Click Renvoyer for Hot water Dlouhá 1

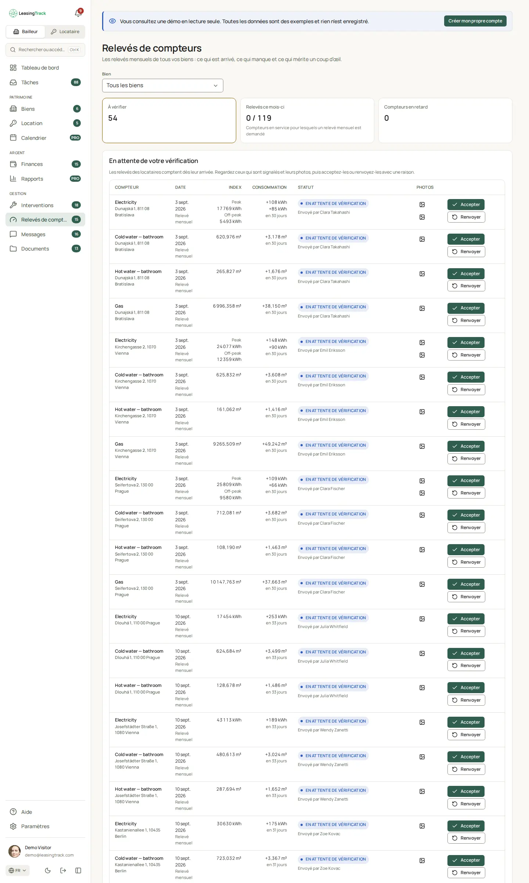pyautogui.click(x=466, y=700)
